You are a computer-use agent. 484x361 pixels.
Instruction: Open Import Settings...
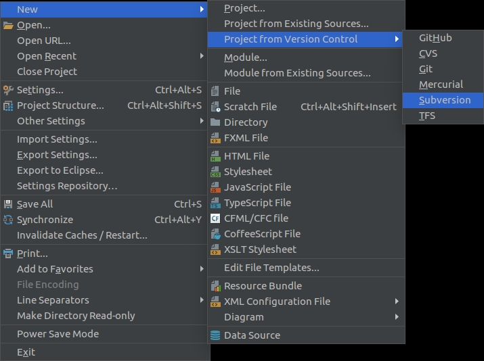click(104, 139)
